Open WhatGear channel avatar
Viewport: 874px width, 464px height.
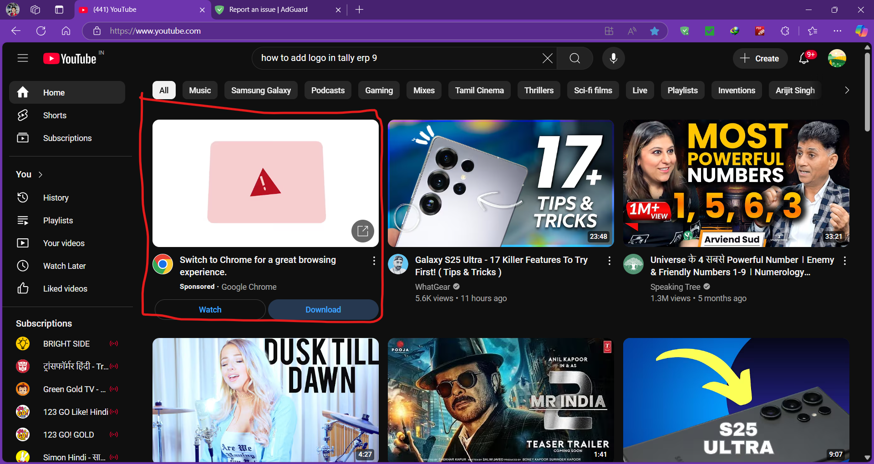(398, 264)
